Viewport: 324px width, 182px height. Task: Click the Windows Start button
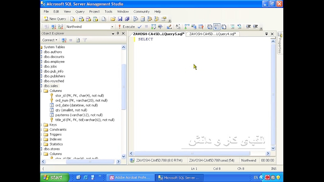(x=53, y=177)
